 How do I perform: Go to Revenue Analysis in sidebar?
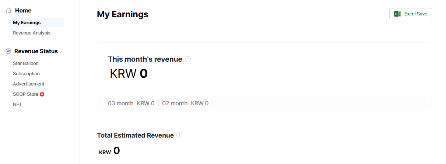click(32, 33)
